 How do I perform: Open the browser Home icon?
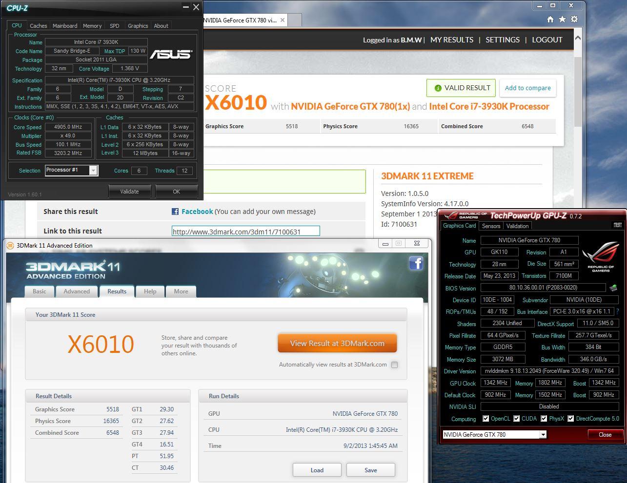point(550,19)
